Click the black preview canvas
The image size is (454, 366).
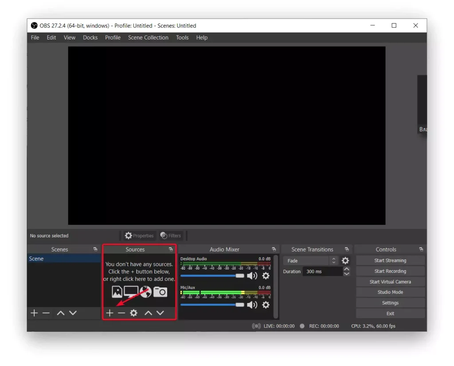pyautogui.click(x=227, y=136)
